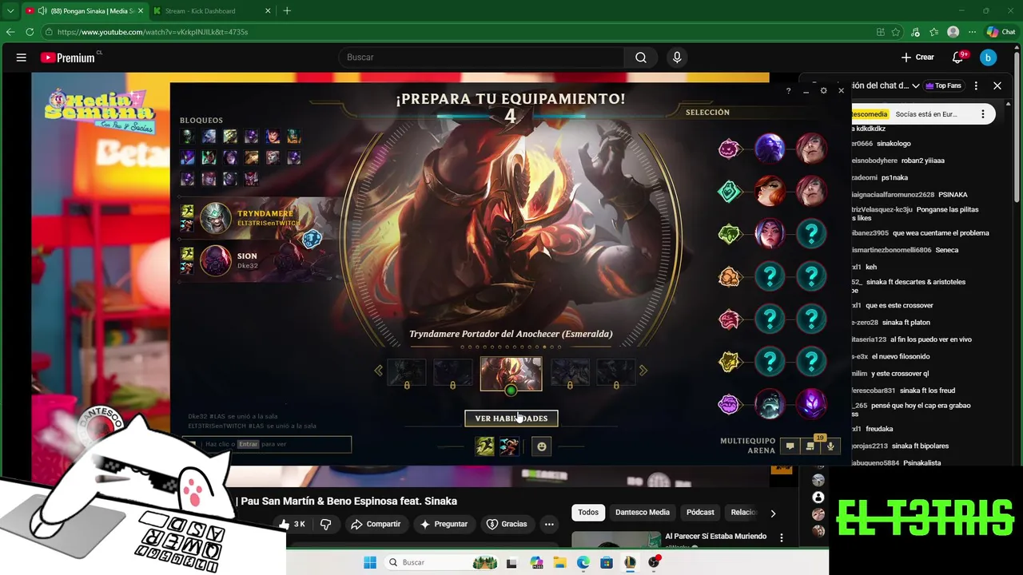Open the emote selector smiley icon
The width and height of the screenshot is (1023, 575).
point(542,446)
